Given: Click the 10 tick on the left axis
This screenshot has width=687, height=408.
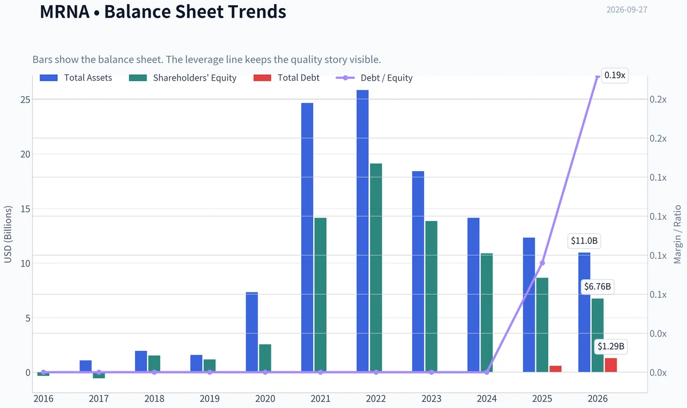Looking at the screenshot, I should tap(25, 264).
